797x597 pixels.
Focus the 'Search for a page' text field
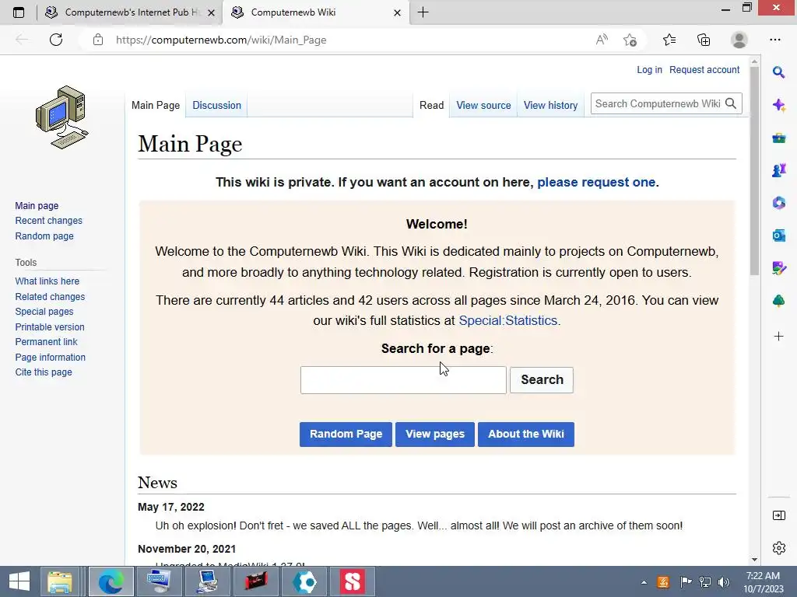(403, 379)
